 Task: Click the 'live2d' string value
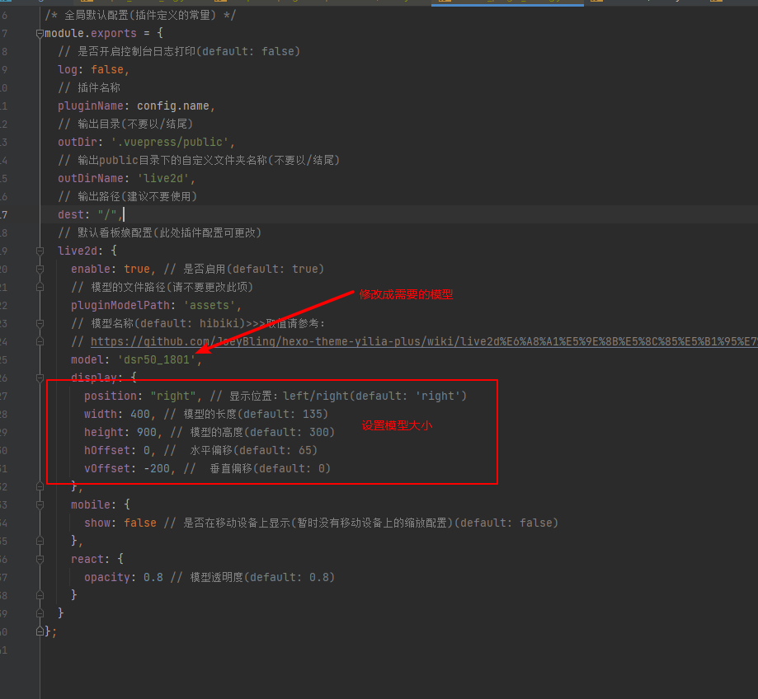click(163, 178)
